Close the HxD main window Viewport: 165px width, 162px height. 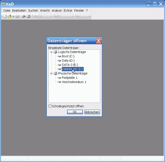click(161, 4)
